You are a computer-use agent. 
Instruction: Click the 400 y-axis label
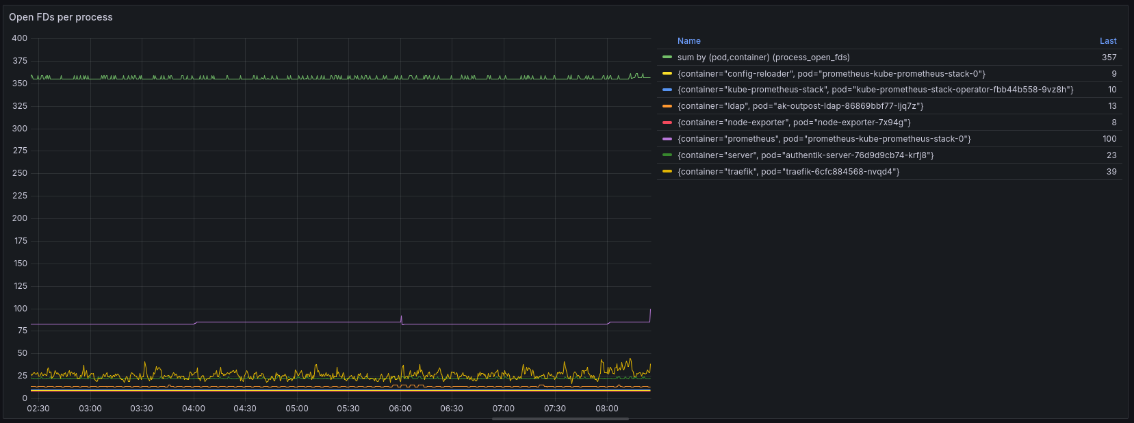point(20,38)
